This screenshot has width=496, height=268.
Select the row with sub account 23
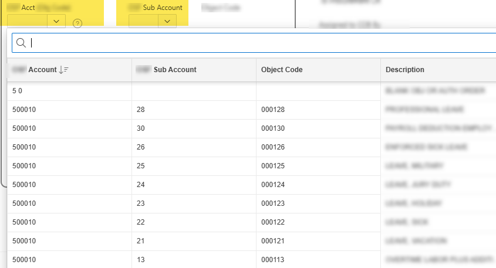coord(140,203)
